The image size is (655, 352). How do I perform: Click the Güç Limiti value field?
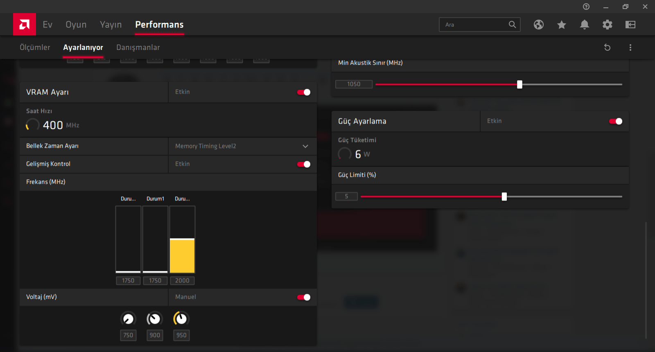point(346,196)
